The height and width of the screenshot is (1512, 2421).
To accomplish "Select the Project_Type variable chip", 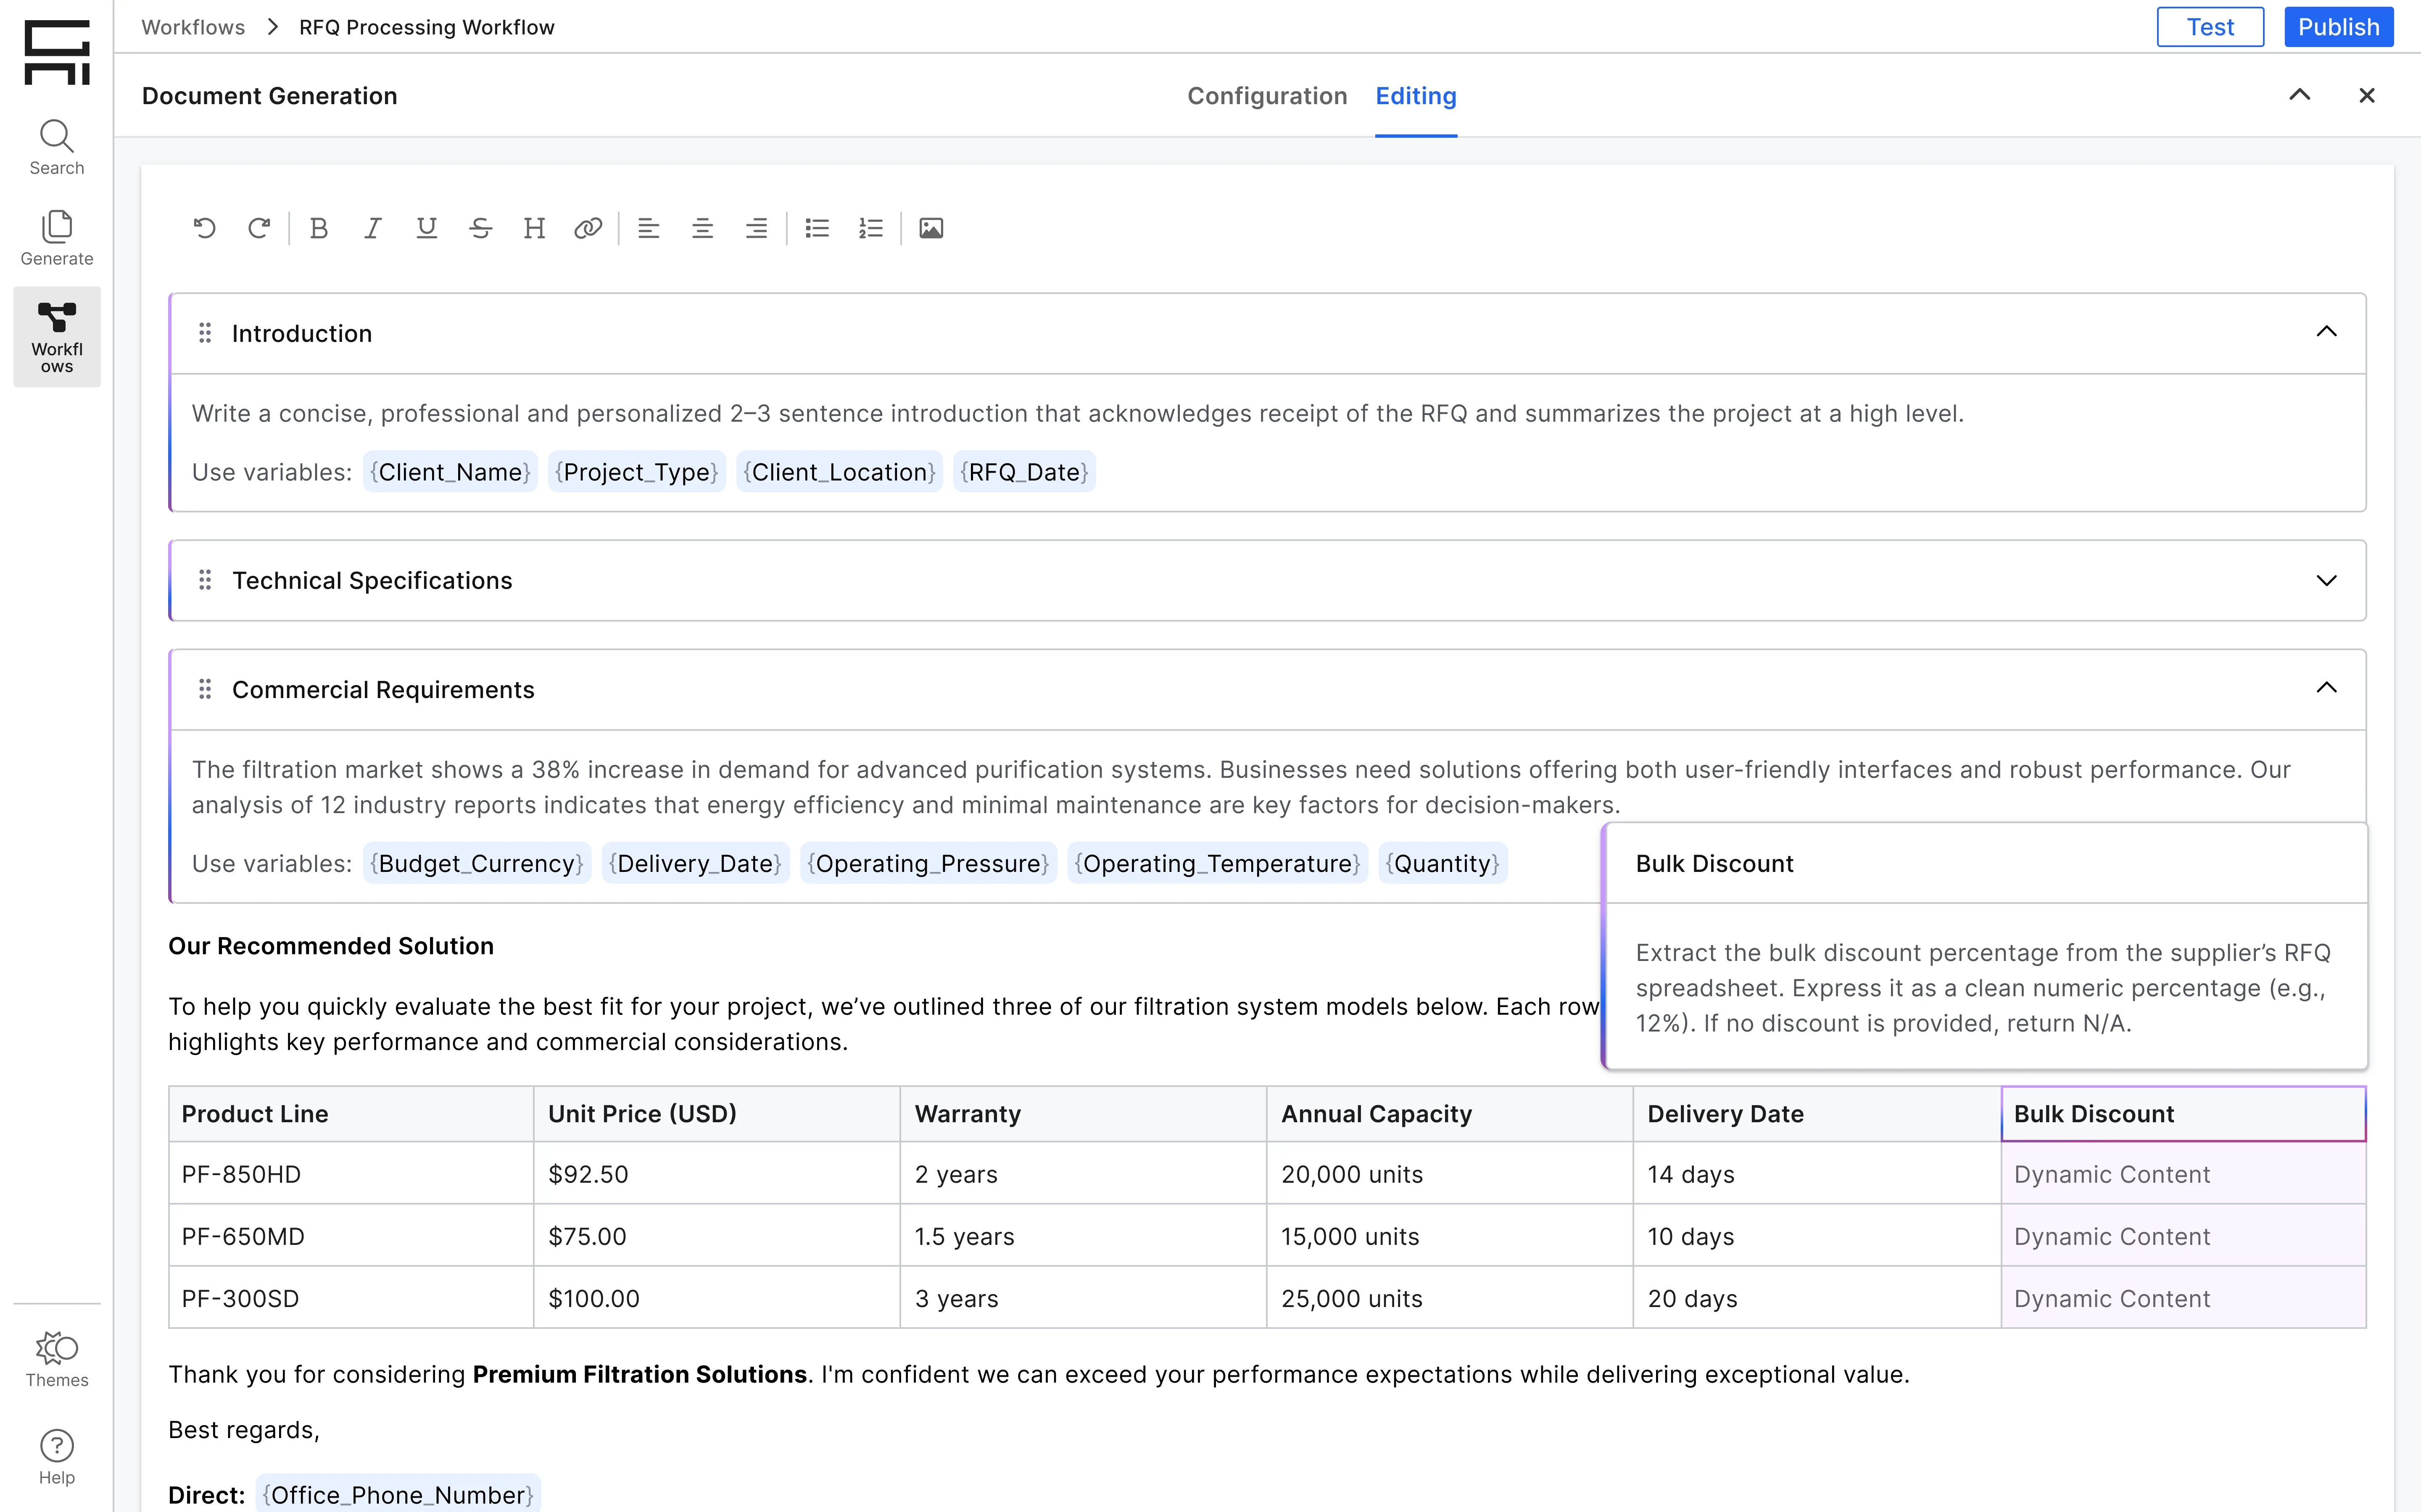I will pos(637,472).
